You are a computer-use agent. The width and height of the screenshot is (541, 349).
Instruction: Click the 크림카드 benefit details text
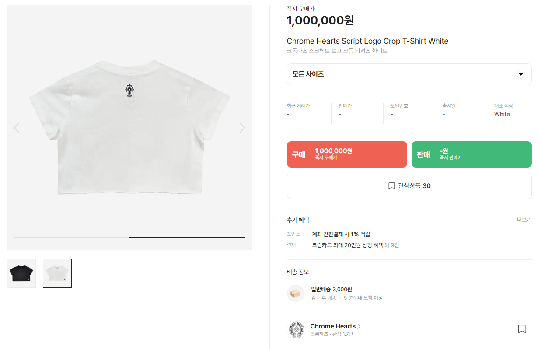[355, 245]
